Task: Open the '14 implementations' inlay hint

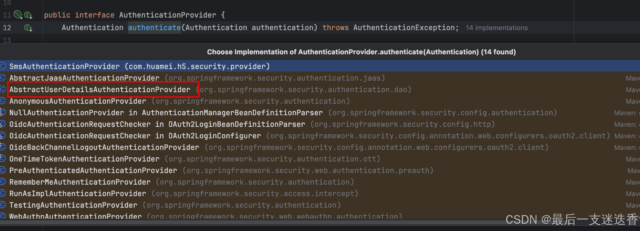Action: 497,28
